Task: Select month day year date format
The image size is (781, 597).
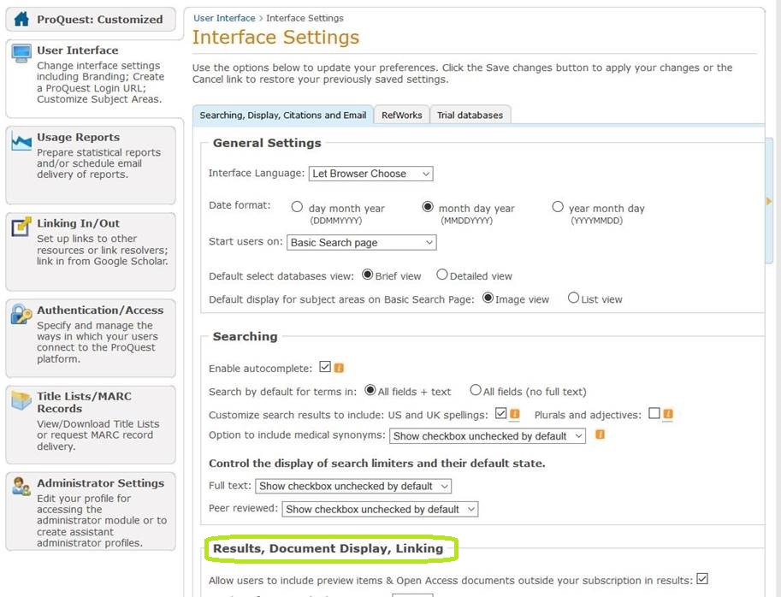Action: click(x=428, y=207)
